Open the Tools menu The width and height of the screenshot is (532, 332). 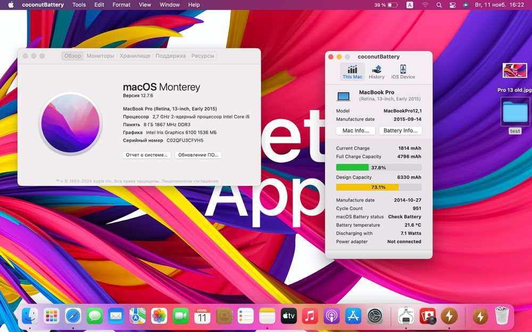click(79, 5)
